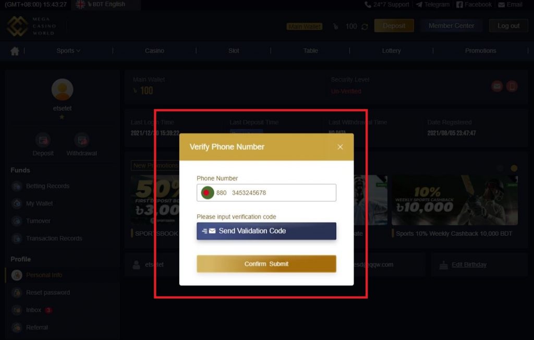
Task: Open the BDT English language selector
Action: 105,4
